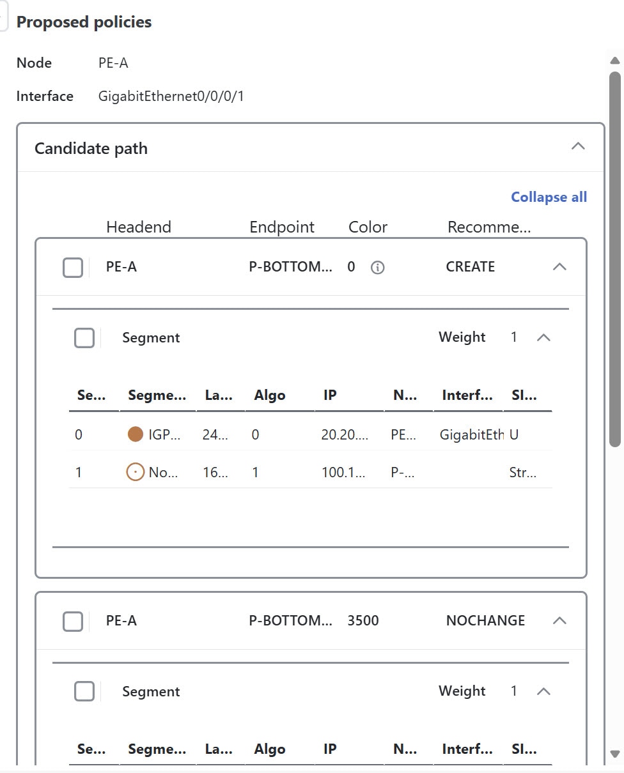
Task: Click the Collapse all link
Action: point(549,197)
